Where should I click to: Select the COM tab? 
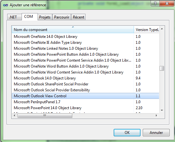(30, 17)
